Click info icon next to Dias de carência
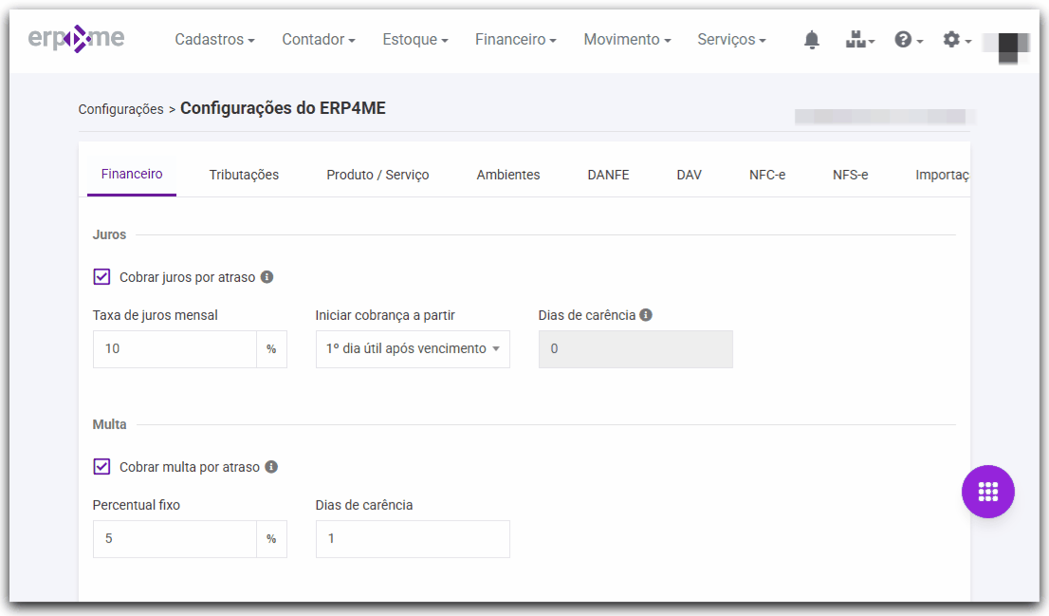 pyautogui.click(x=646, y=315)
